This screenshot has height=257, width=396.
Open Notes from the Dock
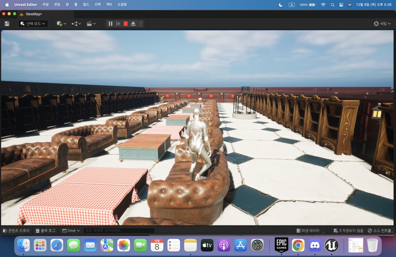(190, 245)
